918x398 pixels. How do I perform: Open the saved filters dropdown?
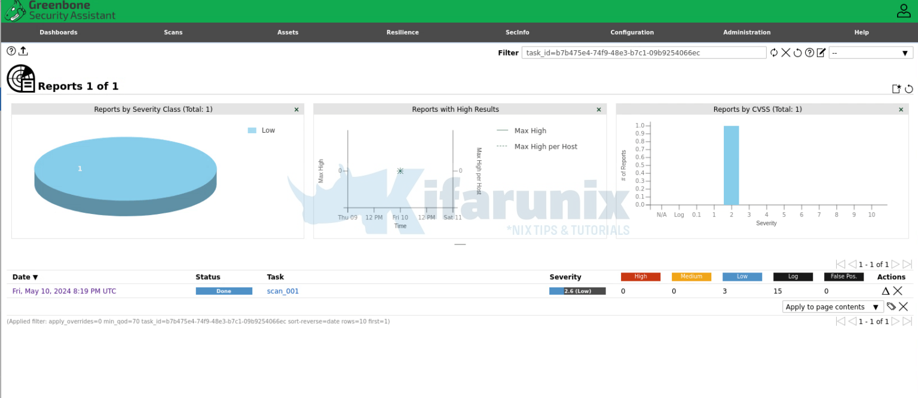[870, 53]
